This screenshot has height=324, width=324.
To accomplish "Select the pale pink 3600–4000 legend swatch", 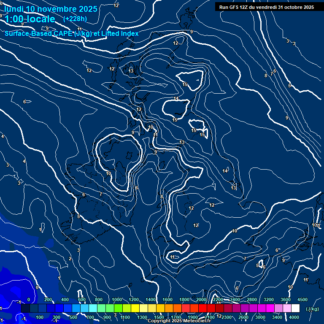I will [x=287, y=308].
